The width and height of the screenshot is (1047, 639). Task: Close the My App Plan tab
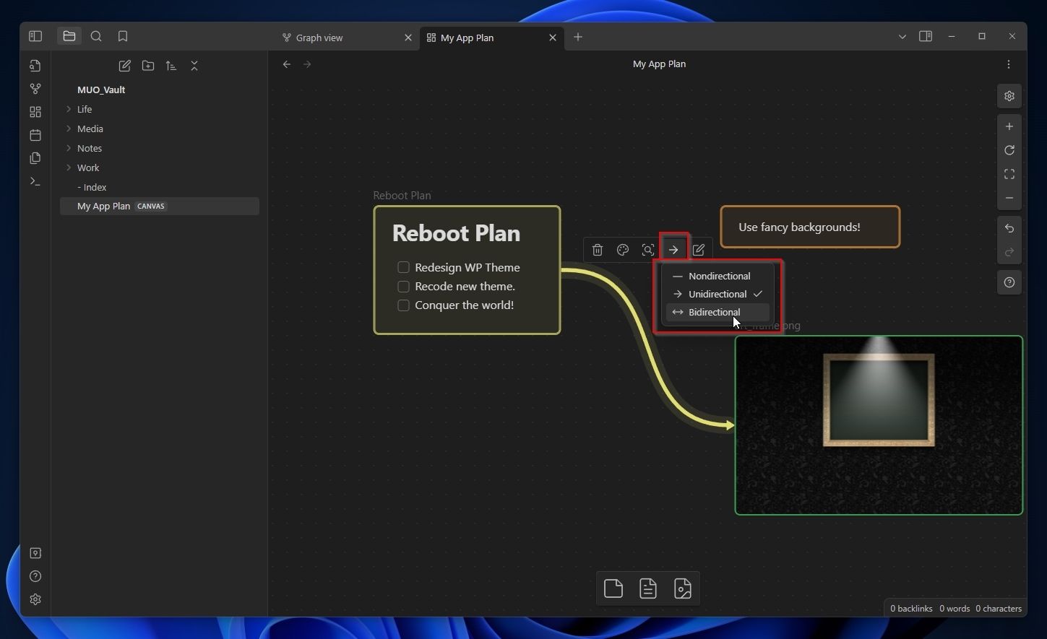point(553,38)
